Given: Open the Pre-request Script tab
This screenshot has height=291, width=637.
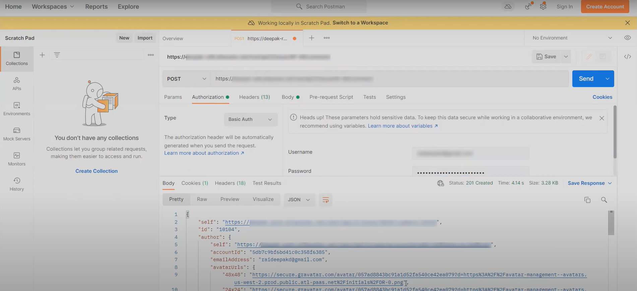Looking at the screenshot, I should pyautogui.click(x=331, y=97).
